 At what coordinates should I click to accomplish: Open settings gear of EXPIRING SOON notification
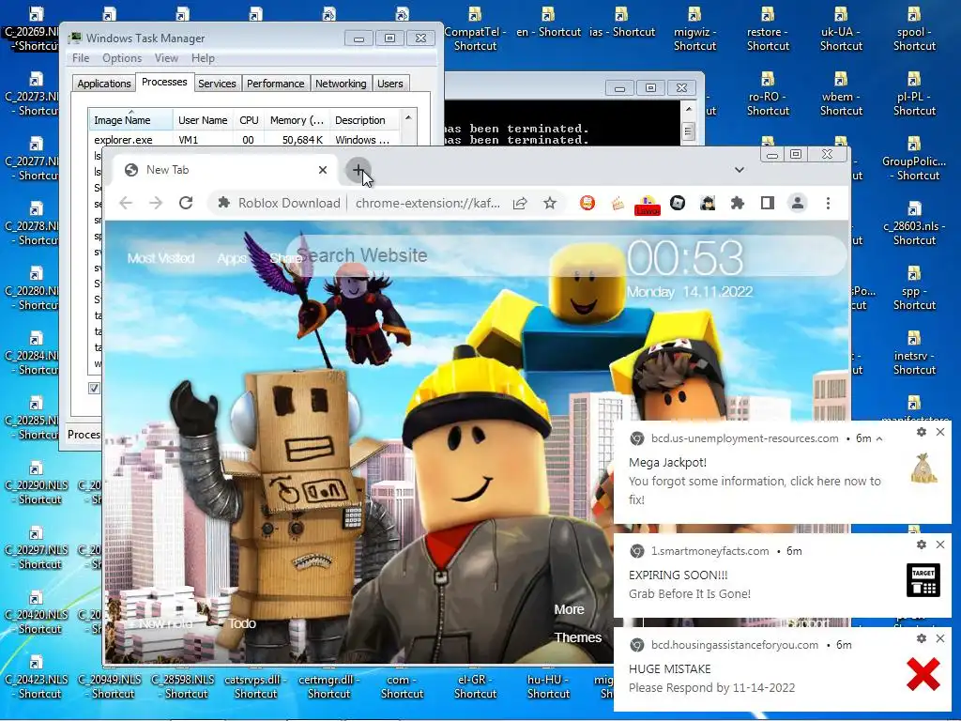(922, 545)
